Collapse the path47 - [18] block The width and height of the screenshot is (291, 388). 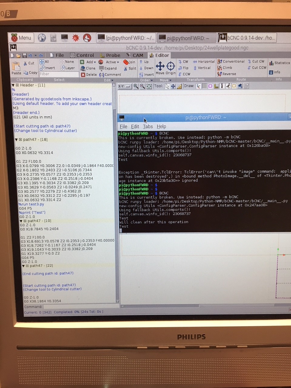click(16, 140)
